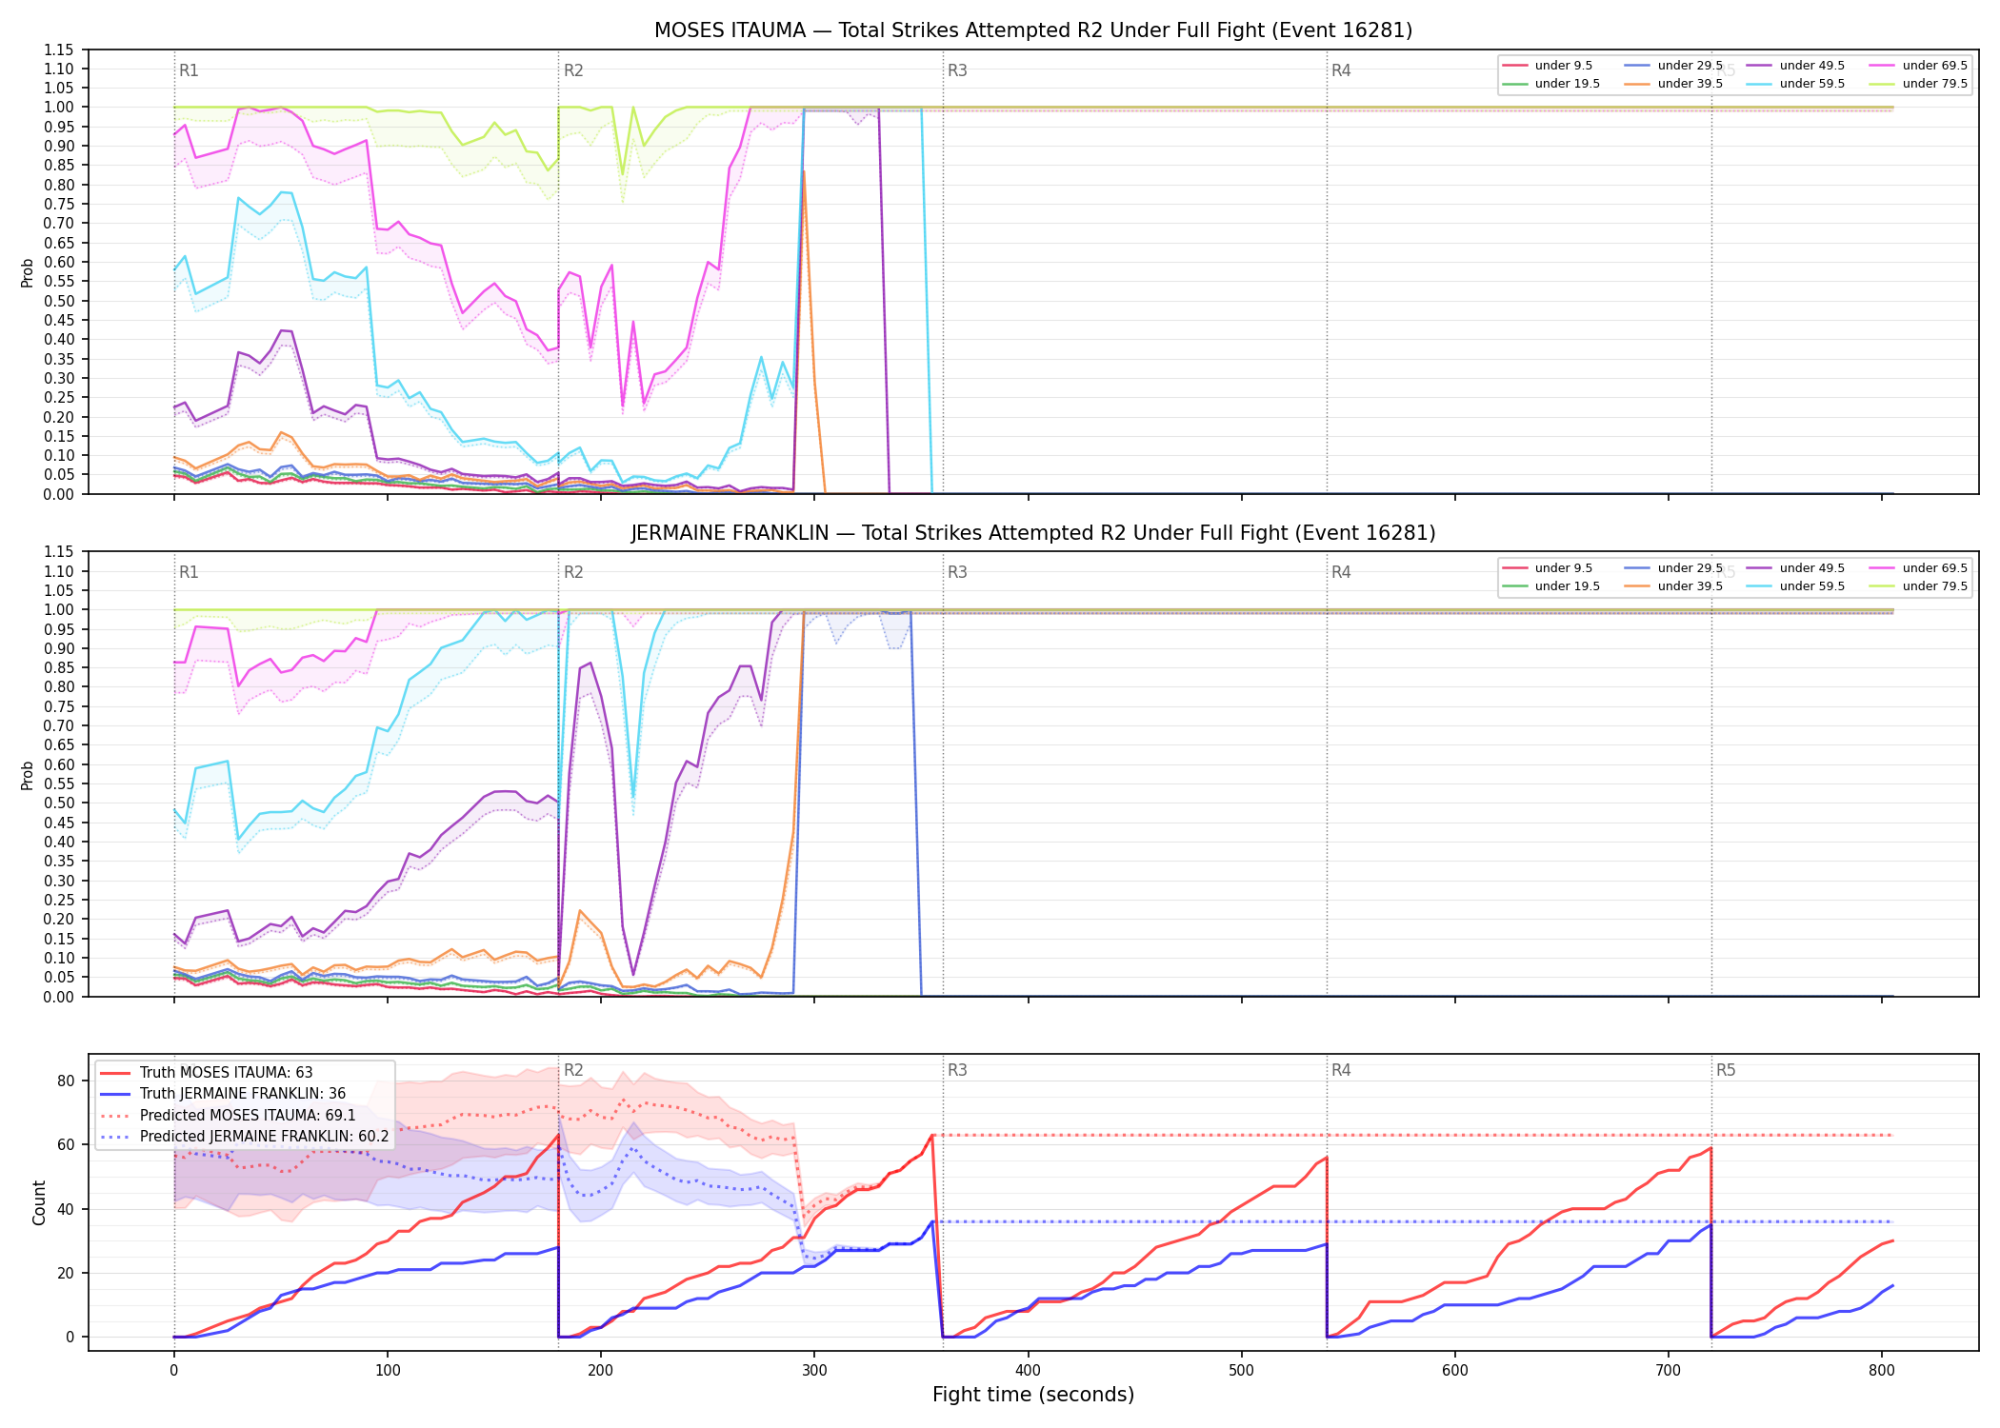
Task: Click the 'Prob' y-axis label of the Itauma chart
Action: coord(27,272)
